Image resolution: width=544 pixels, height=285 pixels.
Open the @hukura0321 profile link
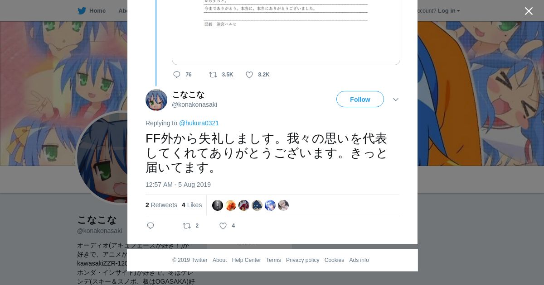[199, 123]
